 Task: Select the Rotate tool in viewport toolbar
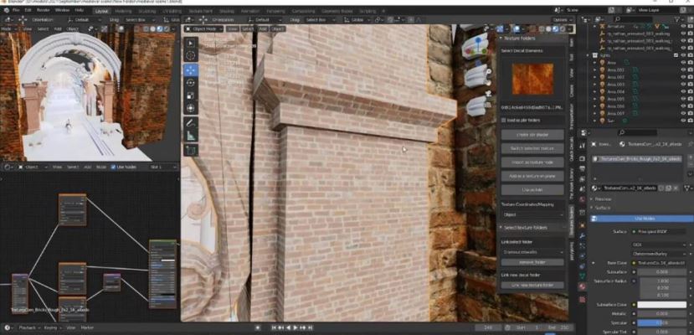(191, 83)
